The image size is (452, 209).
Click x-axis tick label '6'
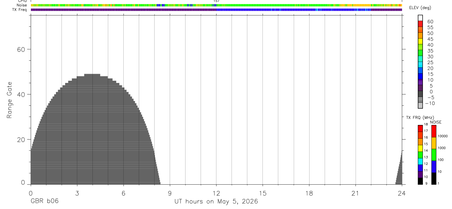[x=123, y=193]
